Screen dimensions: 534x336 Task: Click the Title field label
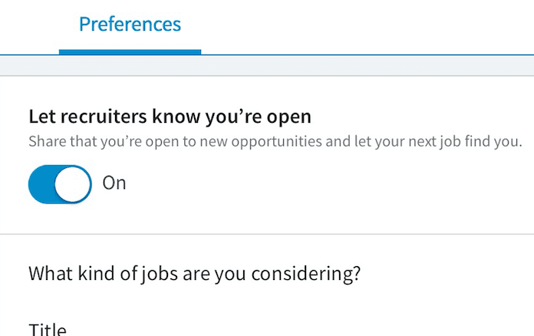pos(48,330)
